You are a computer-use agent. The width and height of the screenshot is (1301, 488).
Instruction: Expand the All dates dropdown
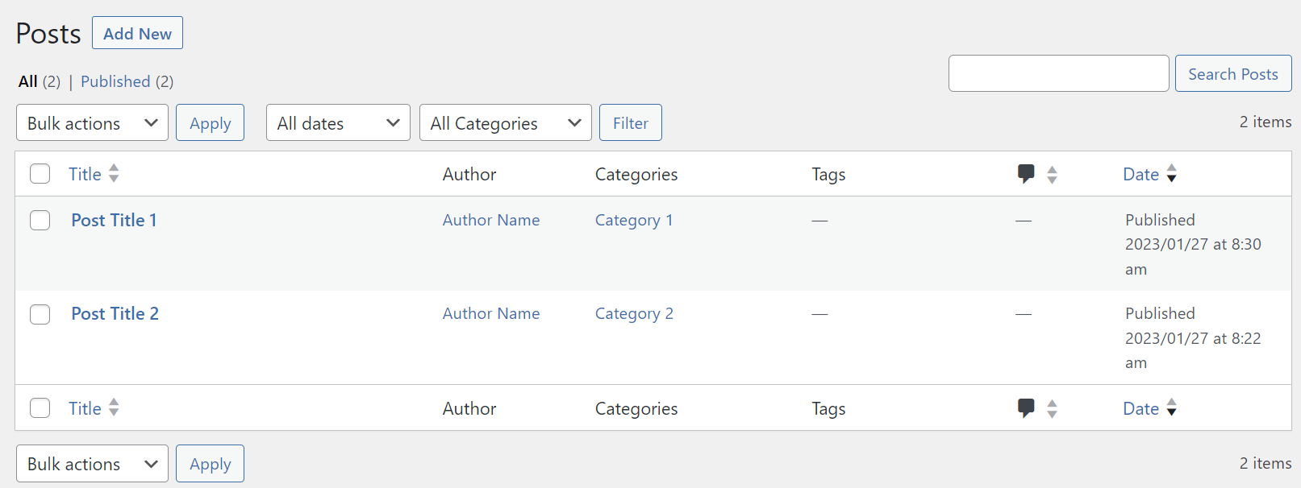(x=338, y=123)
